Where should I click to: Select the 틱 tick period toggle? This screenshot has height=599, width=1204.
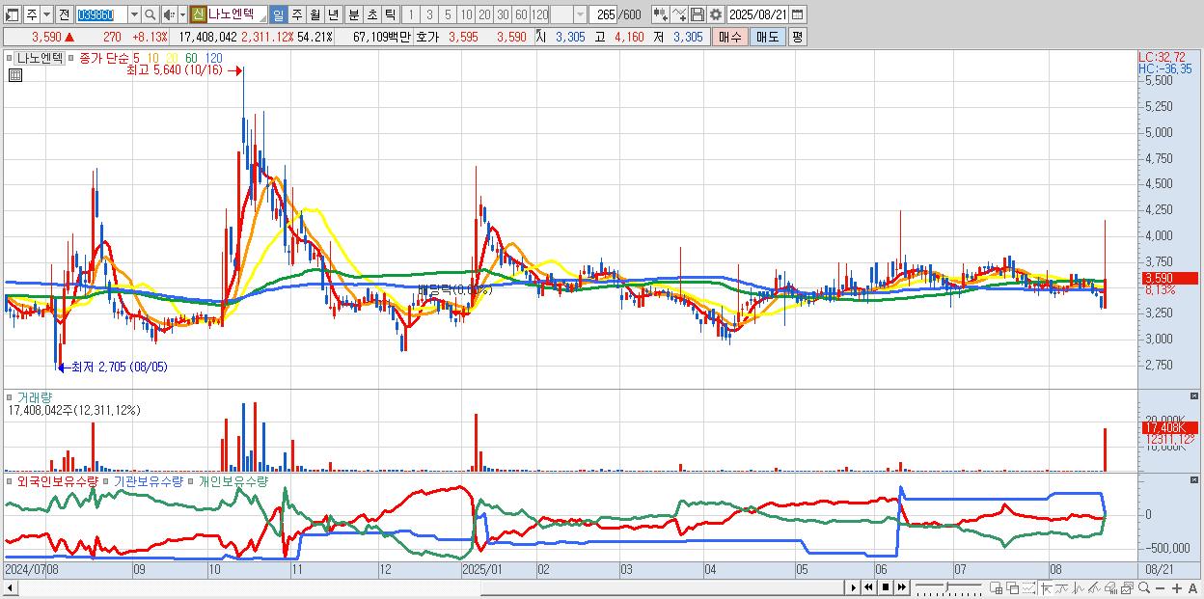click(390, 14)
